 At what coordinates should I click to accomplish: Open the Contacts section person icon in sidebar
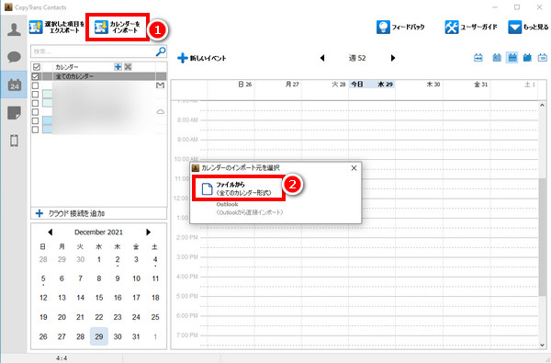pyautogui.click(x=14, y=29)
